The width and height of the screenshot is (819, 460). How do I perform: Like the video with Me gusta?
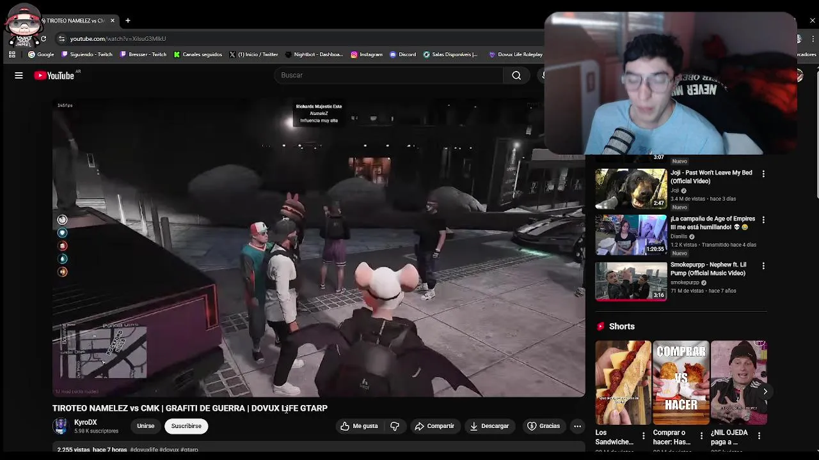click(359, 426)
